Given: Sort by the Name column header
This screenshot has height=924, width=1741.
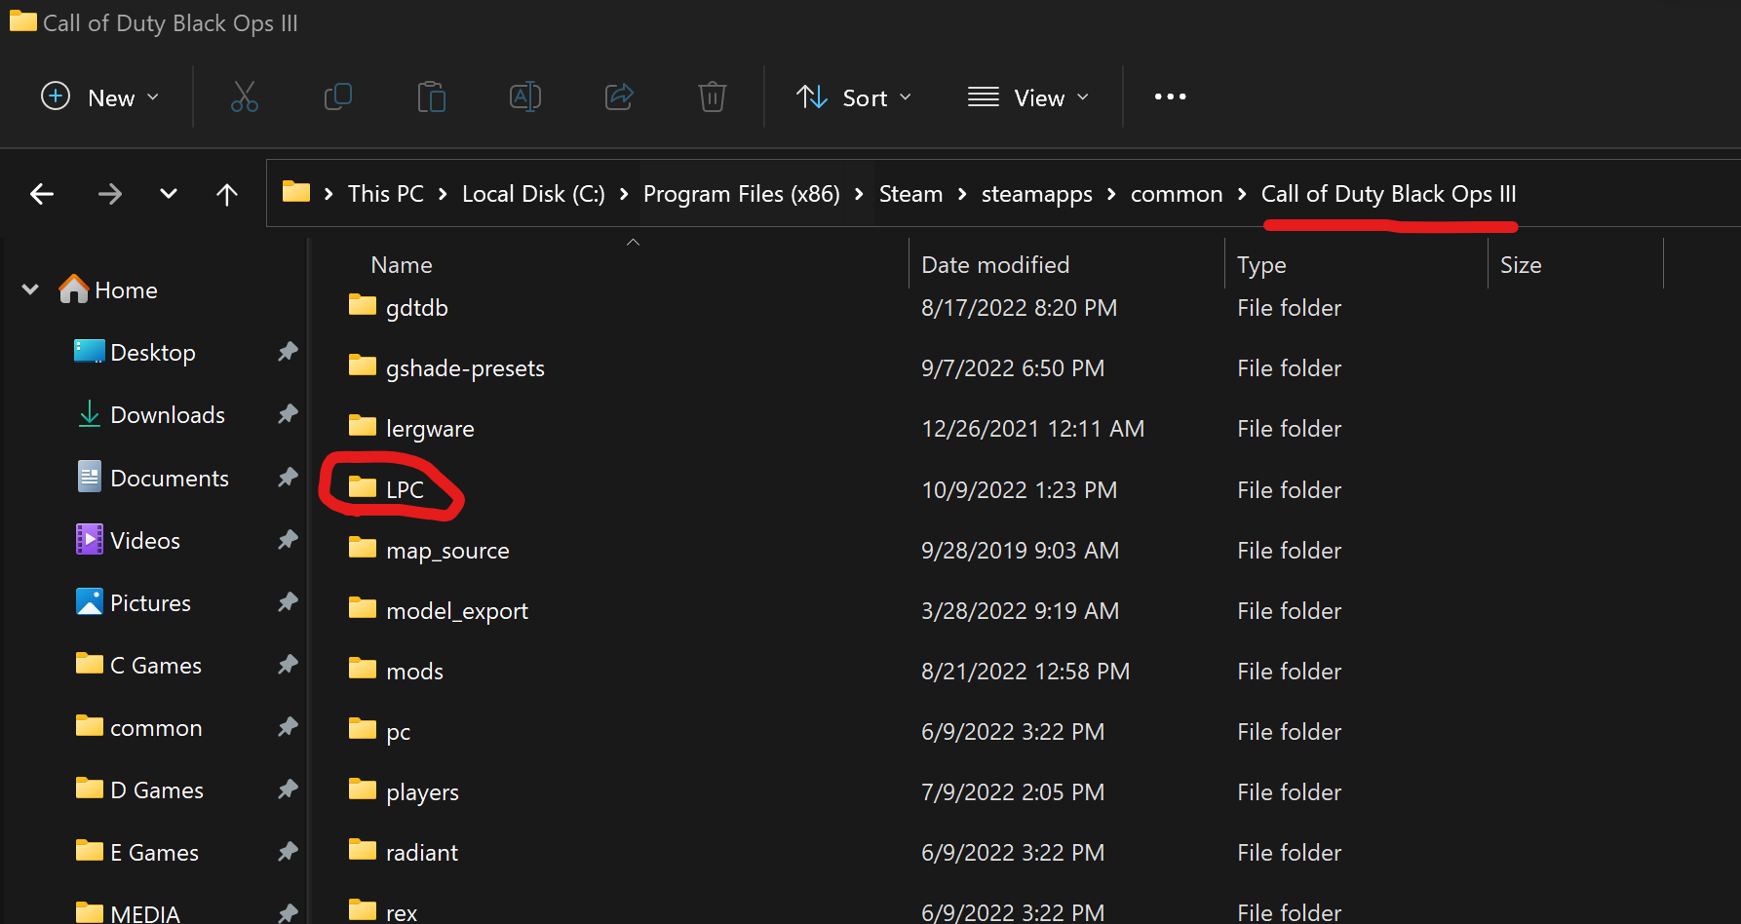Looking at the screenshot, I should point(402,265).
